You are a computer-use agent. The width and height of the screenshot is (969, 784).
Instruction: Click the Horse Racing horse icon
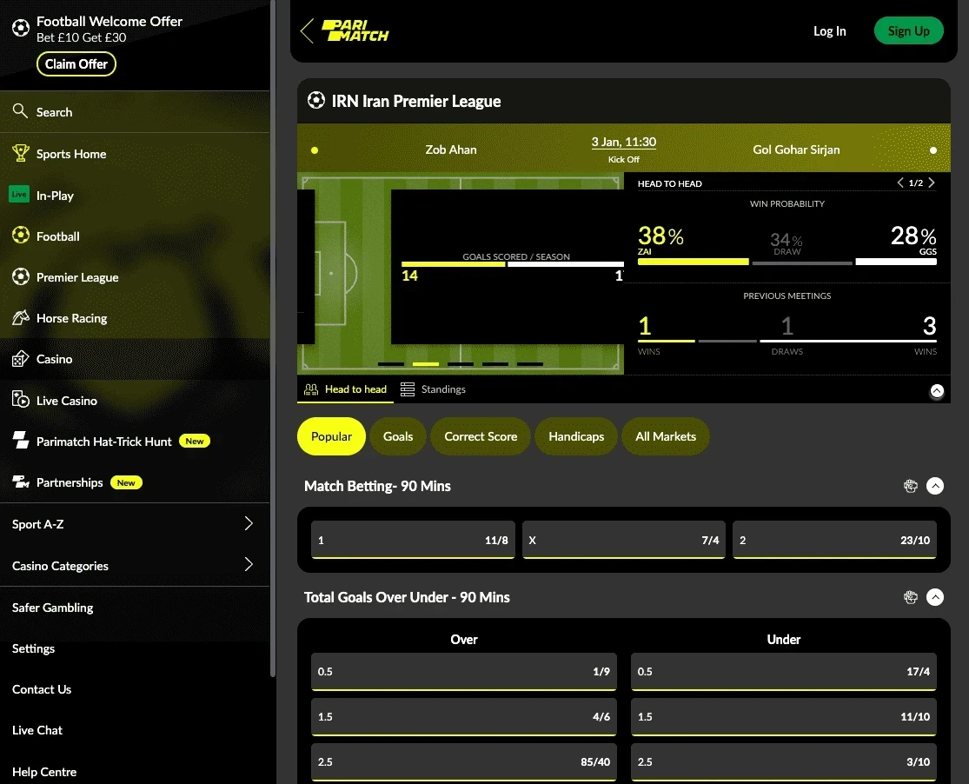20,317
